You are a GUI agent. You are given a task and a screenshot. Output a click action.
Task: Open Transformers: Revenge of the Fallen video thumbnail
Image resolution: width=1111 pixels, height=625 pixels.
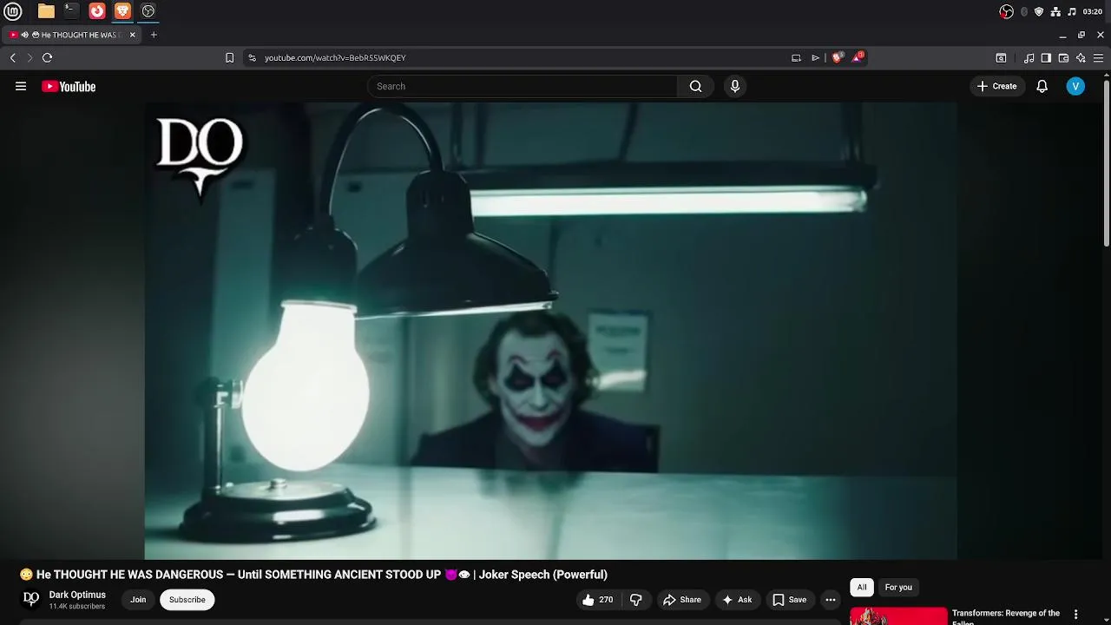pyautogui.click(x=898, y=616)
